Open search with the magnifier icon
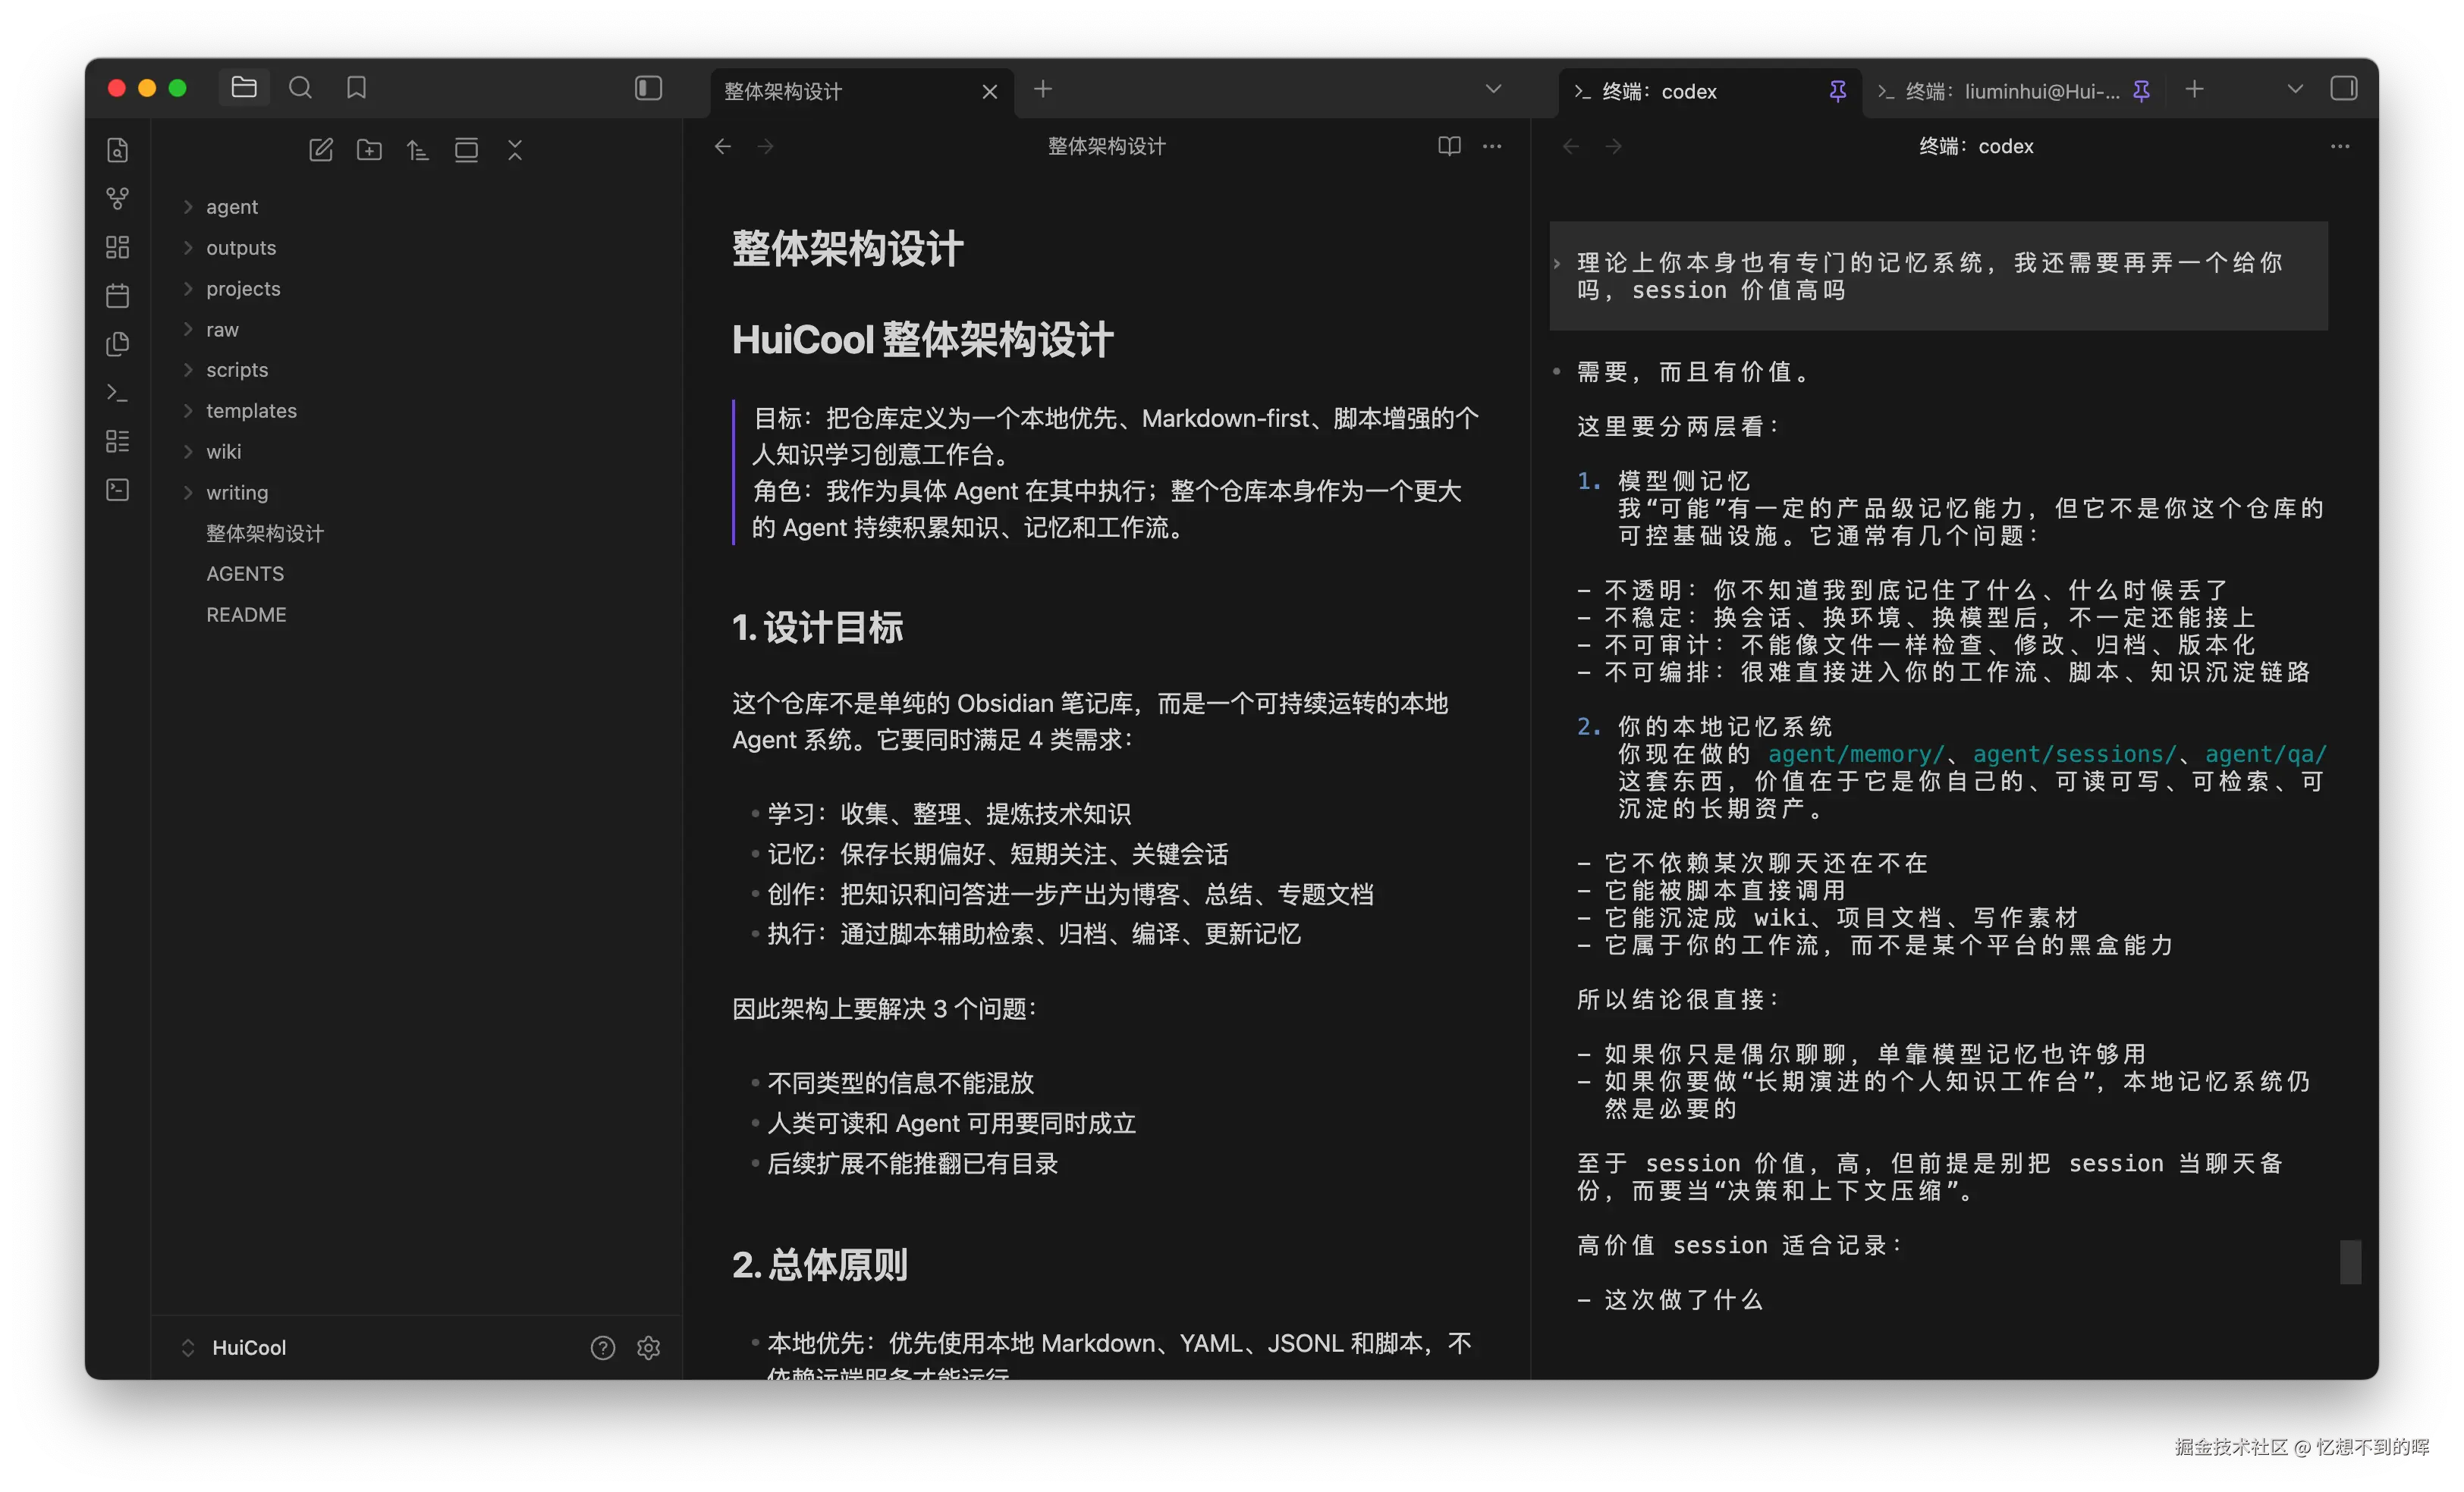The width and height of the screenshot is (2464, 1492). tap(299, 88)
